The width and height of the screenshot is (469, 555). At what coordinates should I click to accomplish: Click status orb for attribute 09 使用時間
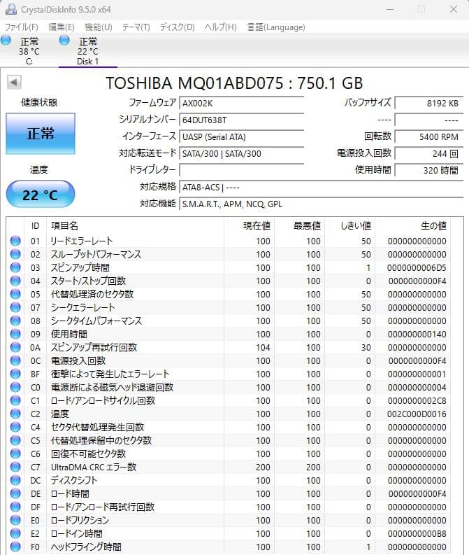point(15,334)
